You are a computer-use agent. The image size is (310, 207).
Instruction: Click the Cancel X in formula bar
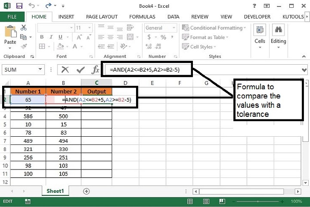(65, 70)
